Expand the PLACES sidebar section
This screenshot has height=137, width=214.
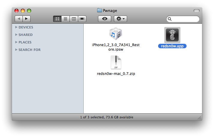pyautogui.click(x=16, y=42)
